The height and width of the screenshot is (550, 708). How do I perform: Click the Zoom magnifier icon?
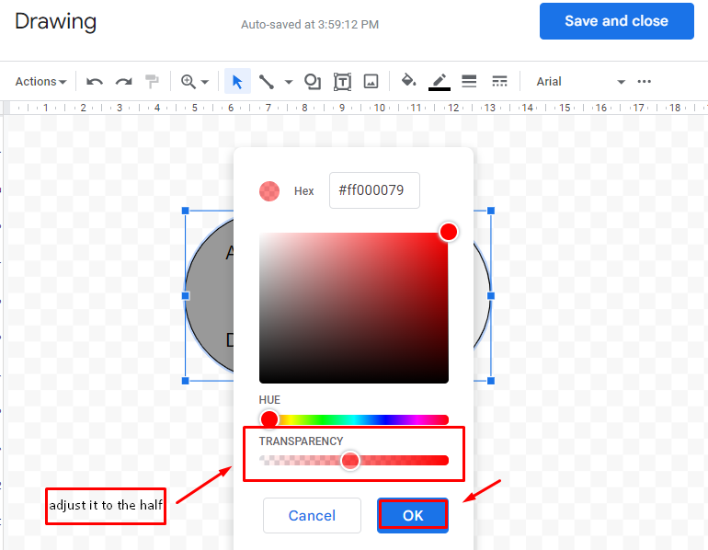click(x=188, y=82)
